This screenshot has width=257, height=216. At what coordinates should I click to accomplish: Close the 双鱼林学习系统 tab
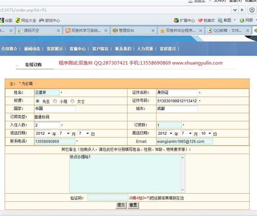(x=106, y=31)
